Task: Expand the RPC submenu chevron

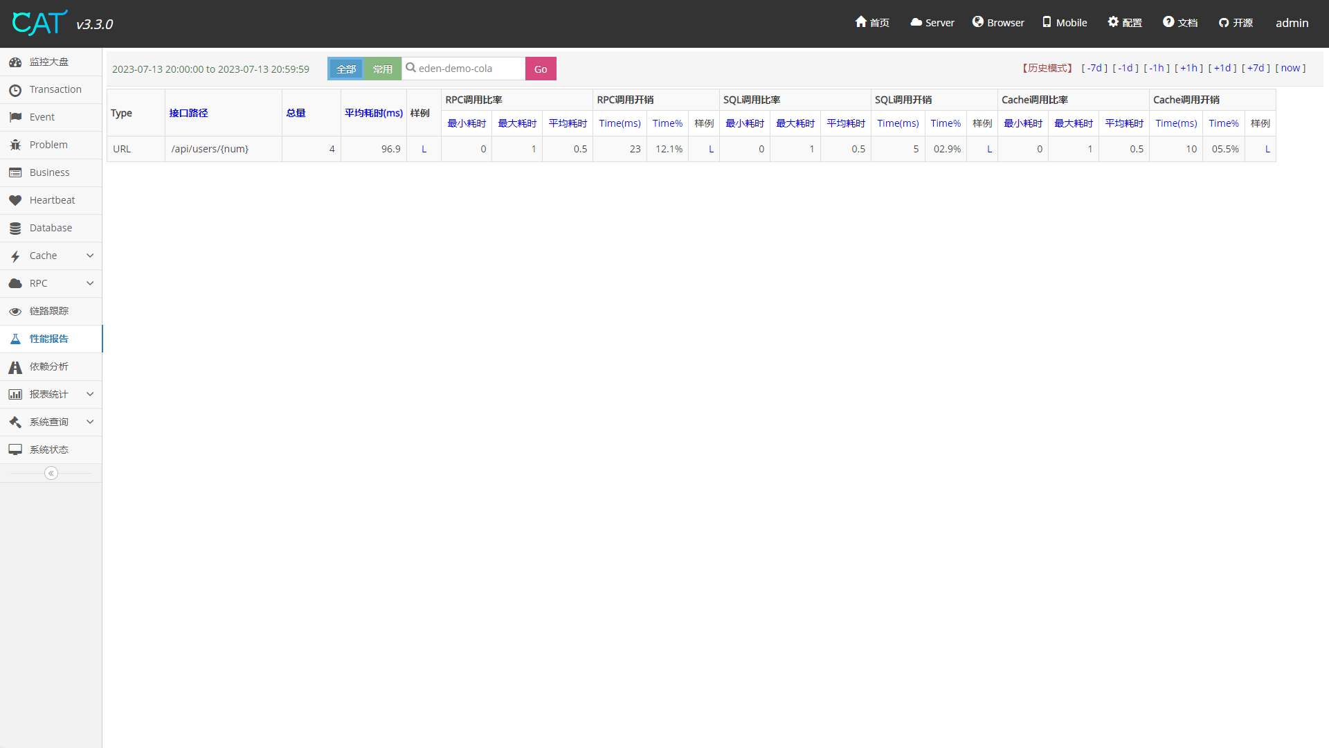Action: click(x=90, y=283)
